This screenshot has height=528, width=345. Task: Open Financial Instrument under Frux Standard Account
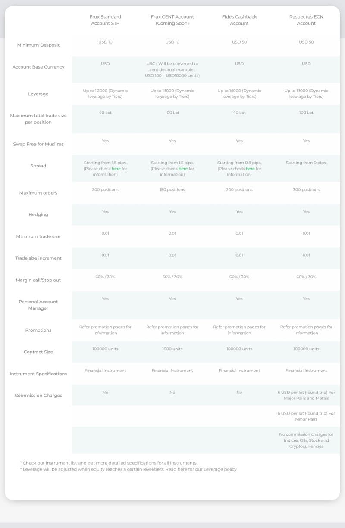click(105, 371)
